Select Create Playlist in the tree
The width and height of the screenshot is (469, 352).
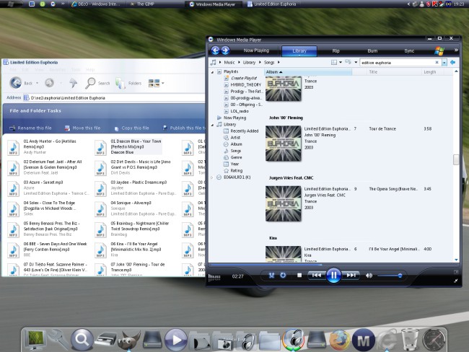coord(243,78)
